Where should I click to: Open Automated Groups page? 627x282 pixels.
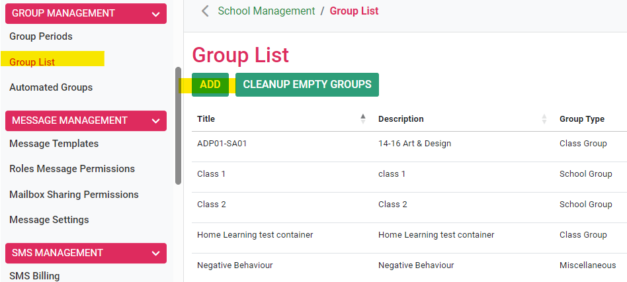click(x=51, y=87)
